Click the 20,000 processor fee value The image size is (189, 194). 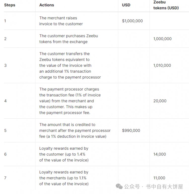[x=160, y=101]
